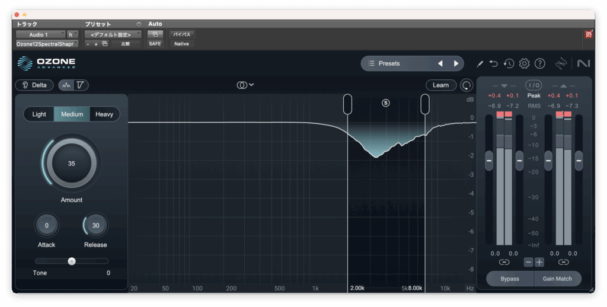
Task: Select the spectrum waveform view icon
Action: [66, 85]
